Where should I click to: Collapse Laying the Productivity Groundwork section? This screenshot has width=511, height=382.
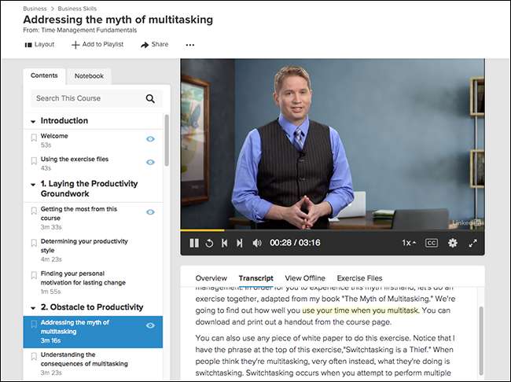(33, 185)
